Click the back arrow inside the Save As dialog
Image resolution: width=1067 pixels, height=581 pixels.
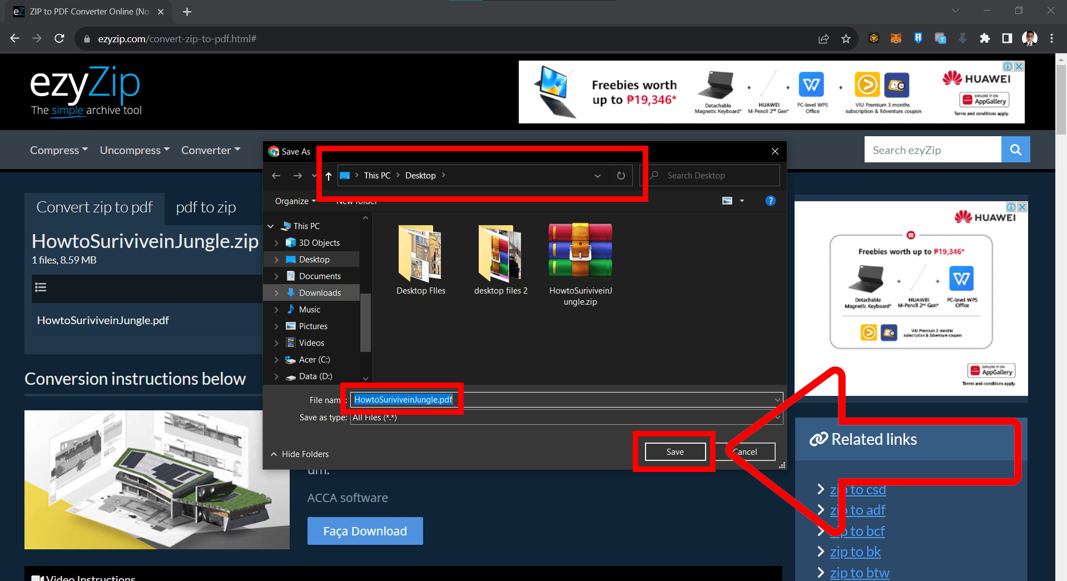pyautogui.click(x=276, y=175)
